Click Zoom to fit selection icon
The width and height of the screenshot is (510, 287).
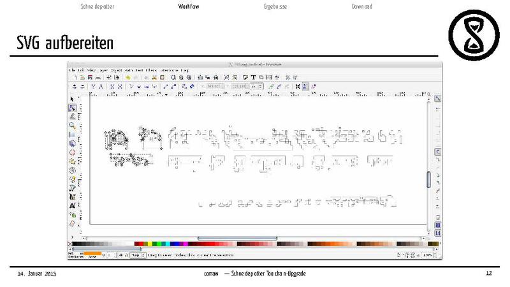point(173,77)
